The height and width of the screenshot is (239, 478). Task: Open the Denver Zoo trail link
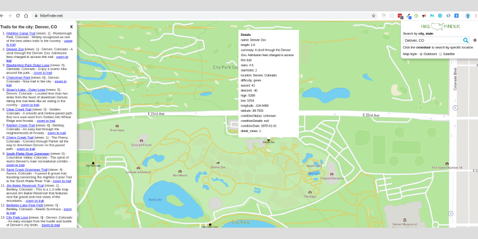15,49
